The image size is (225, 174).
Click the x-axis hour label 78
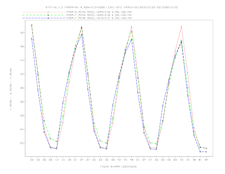click(194, 160)
